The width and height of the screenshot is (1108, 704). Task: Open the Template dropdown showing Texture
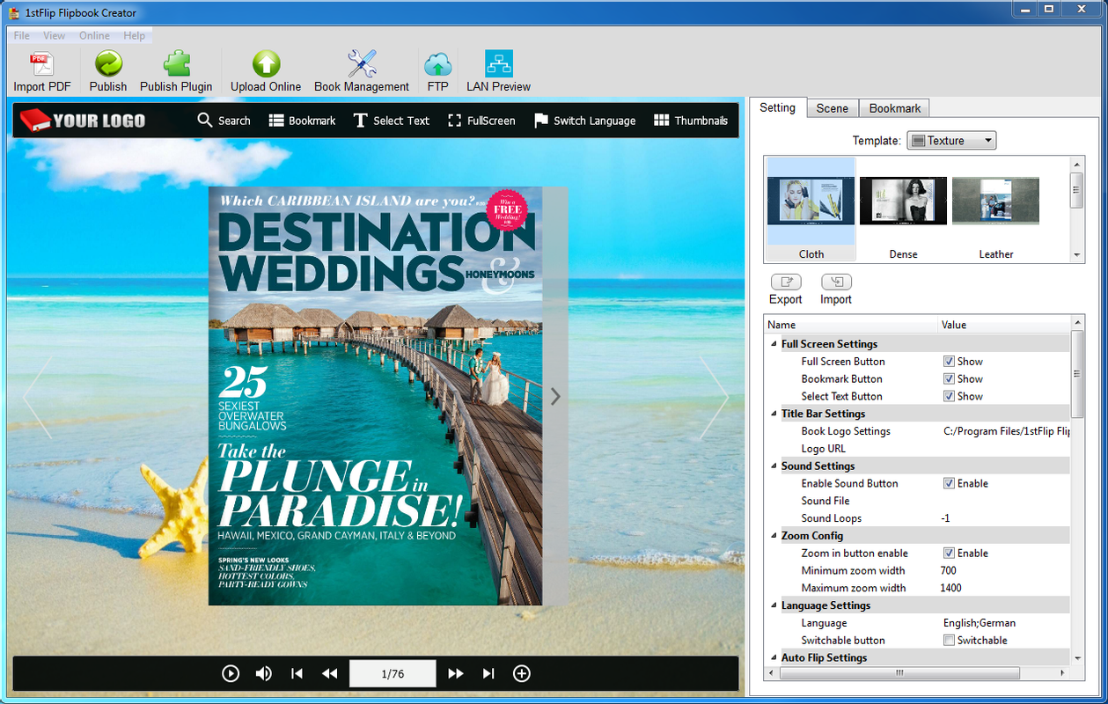click(951, 141)
